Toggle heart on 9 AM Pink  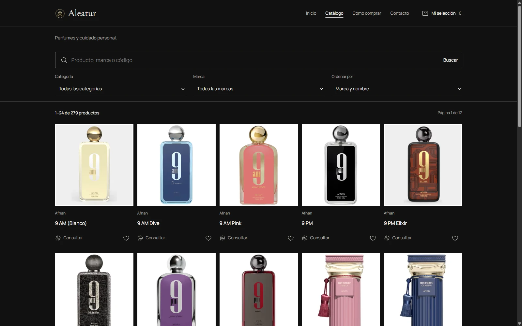[x=291, y=238]
